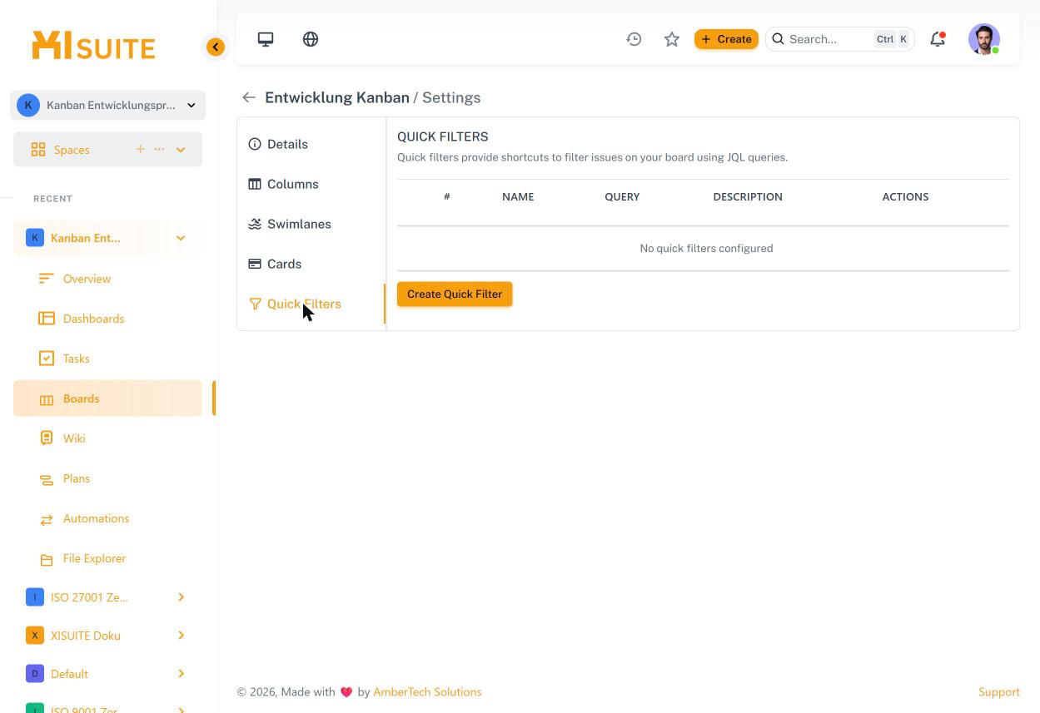Click the ISO 27001 project badge icon
This screenshot has width=1040, height=713.
tap(35, 597)
